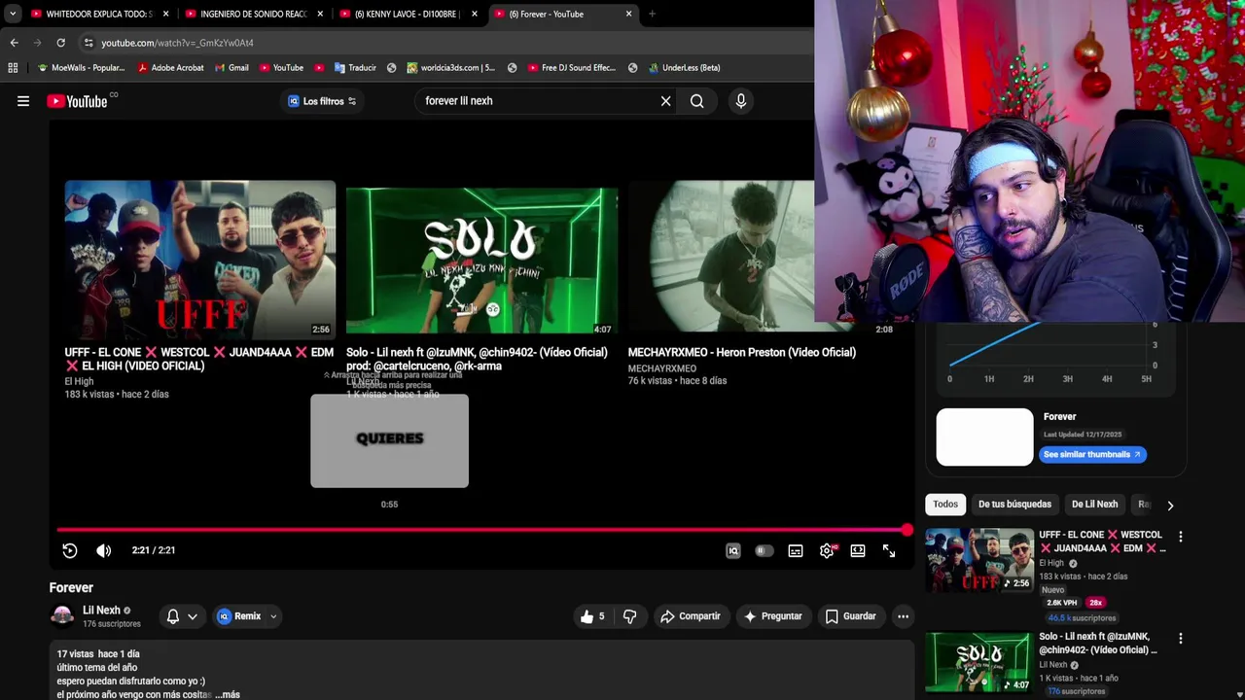Seek on the red video progress bar
1245x700 pixels.
tap(481, 530)
